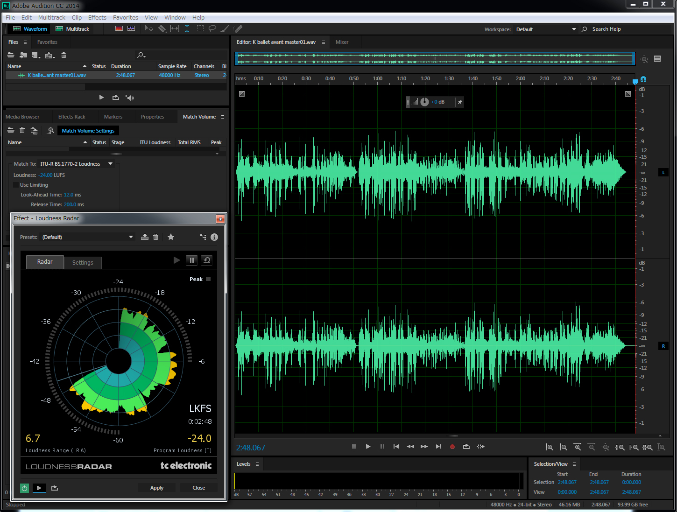Image resolution: width=677 pixels, height=512 pixels.
Task: Switch to Multitrack view button
Action: 72,29
